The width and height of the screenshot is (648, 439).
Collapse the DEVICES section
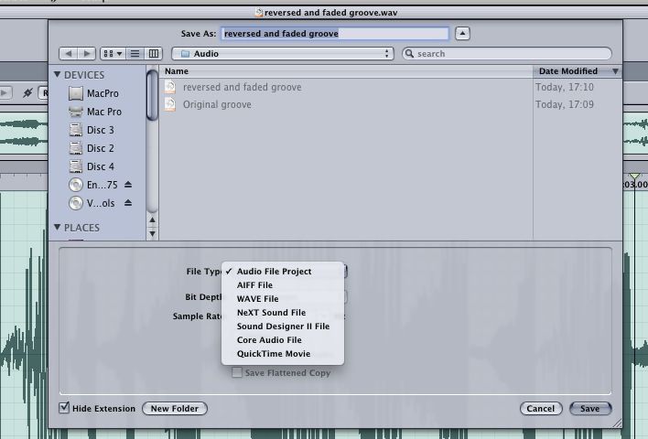tap(58, 75)
